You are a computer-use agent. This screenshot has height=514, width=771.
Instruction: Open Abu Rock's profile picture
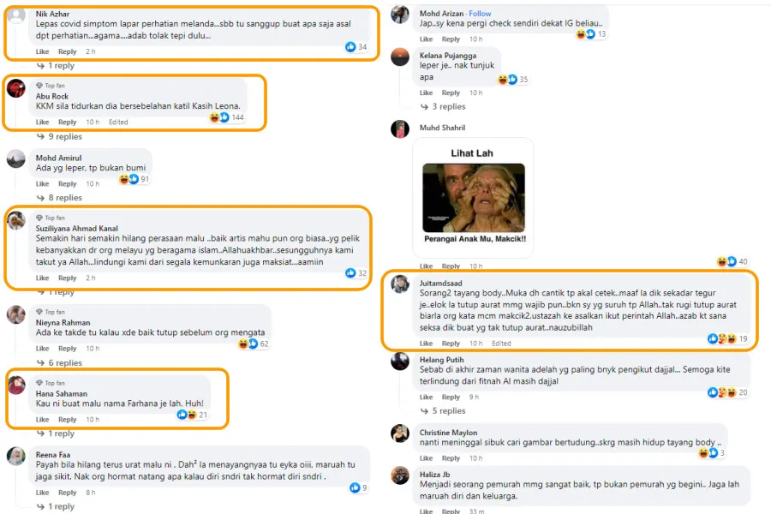click(x=15, y=87)
